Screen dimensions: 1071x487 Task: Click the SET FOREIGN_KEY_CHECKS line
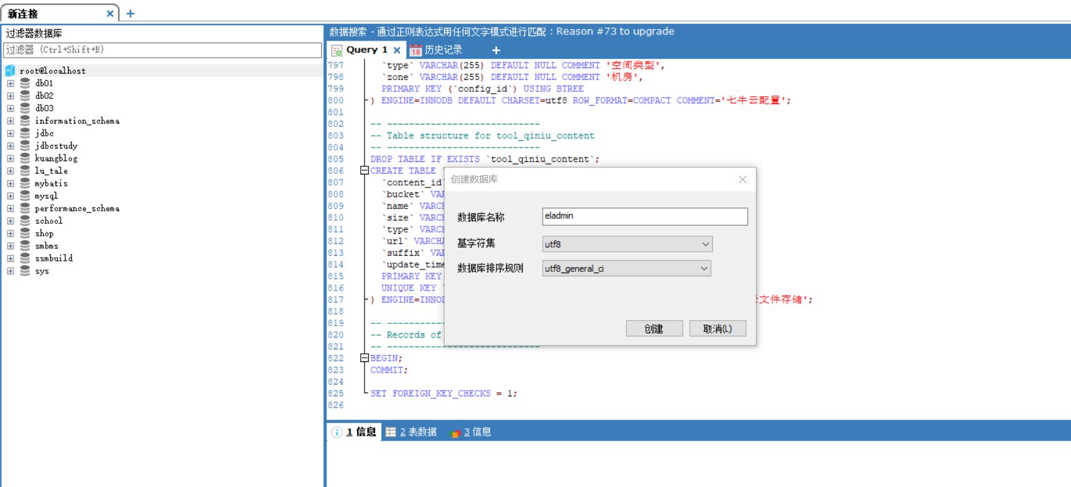443,393
